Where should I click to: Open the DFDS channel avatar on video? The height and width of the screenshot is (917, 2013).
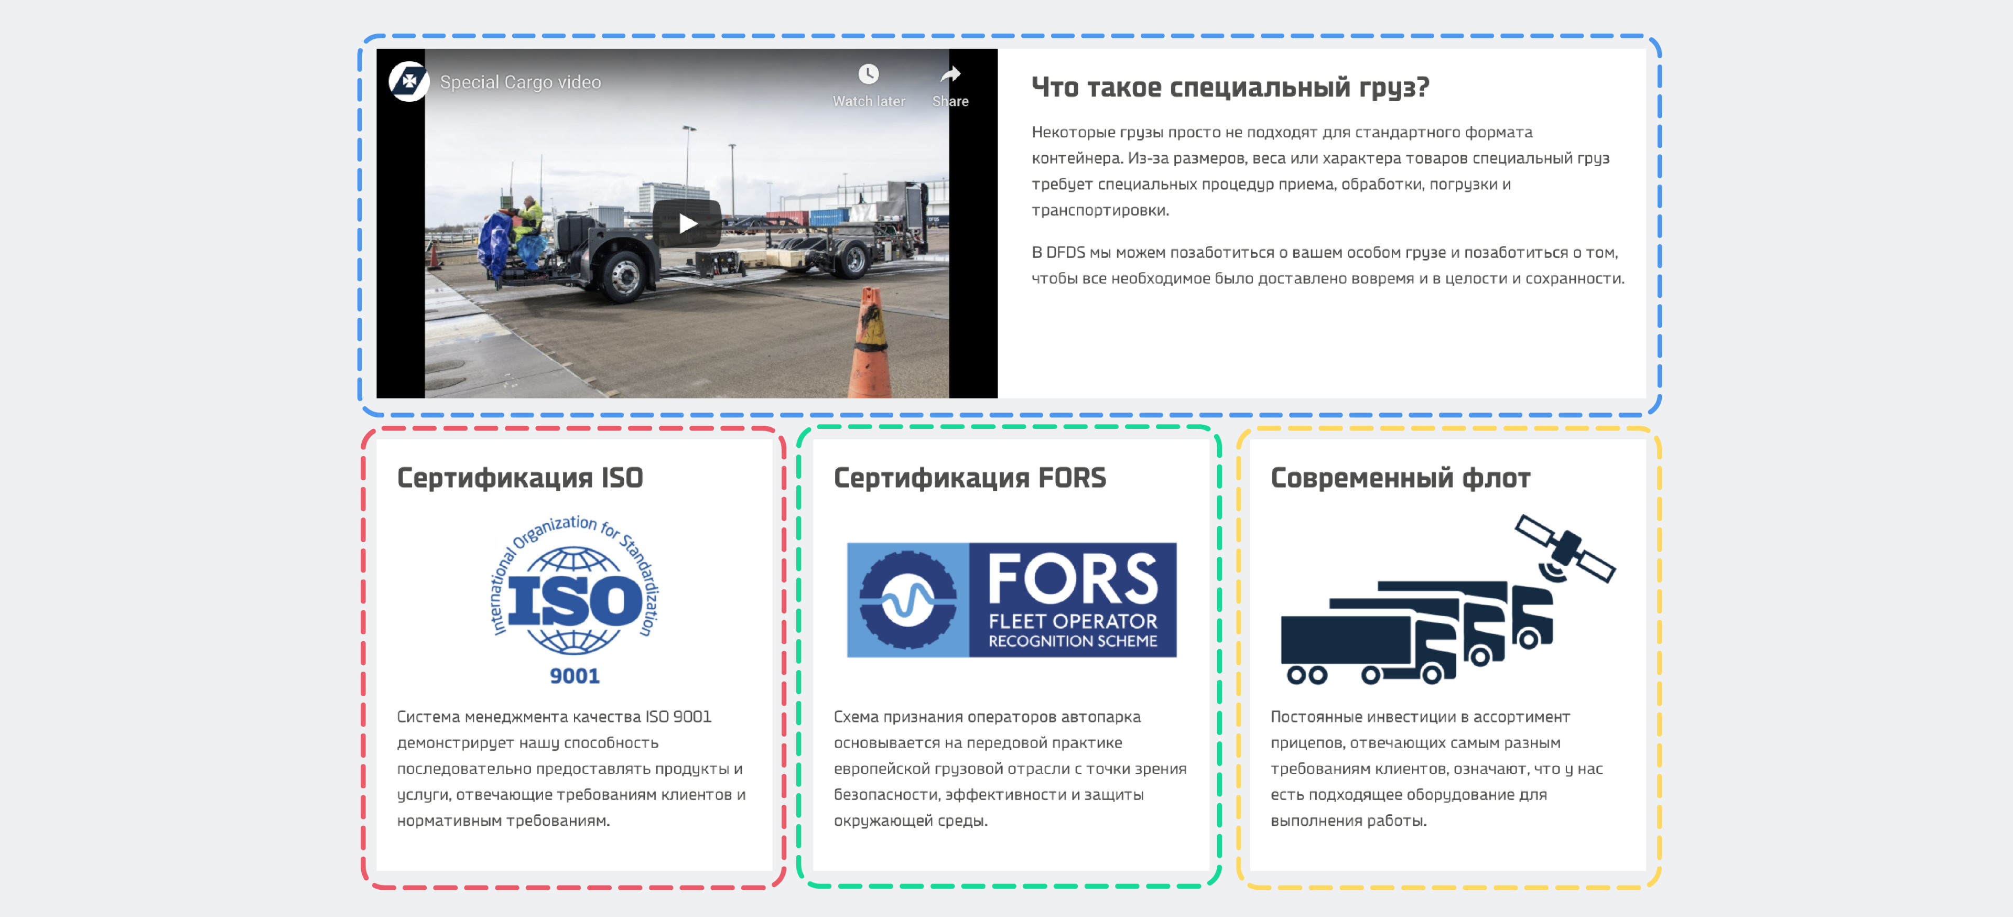point(409,81)
